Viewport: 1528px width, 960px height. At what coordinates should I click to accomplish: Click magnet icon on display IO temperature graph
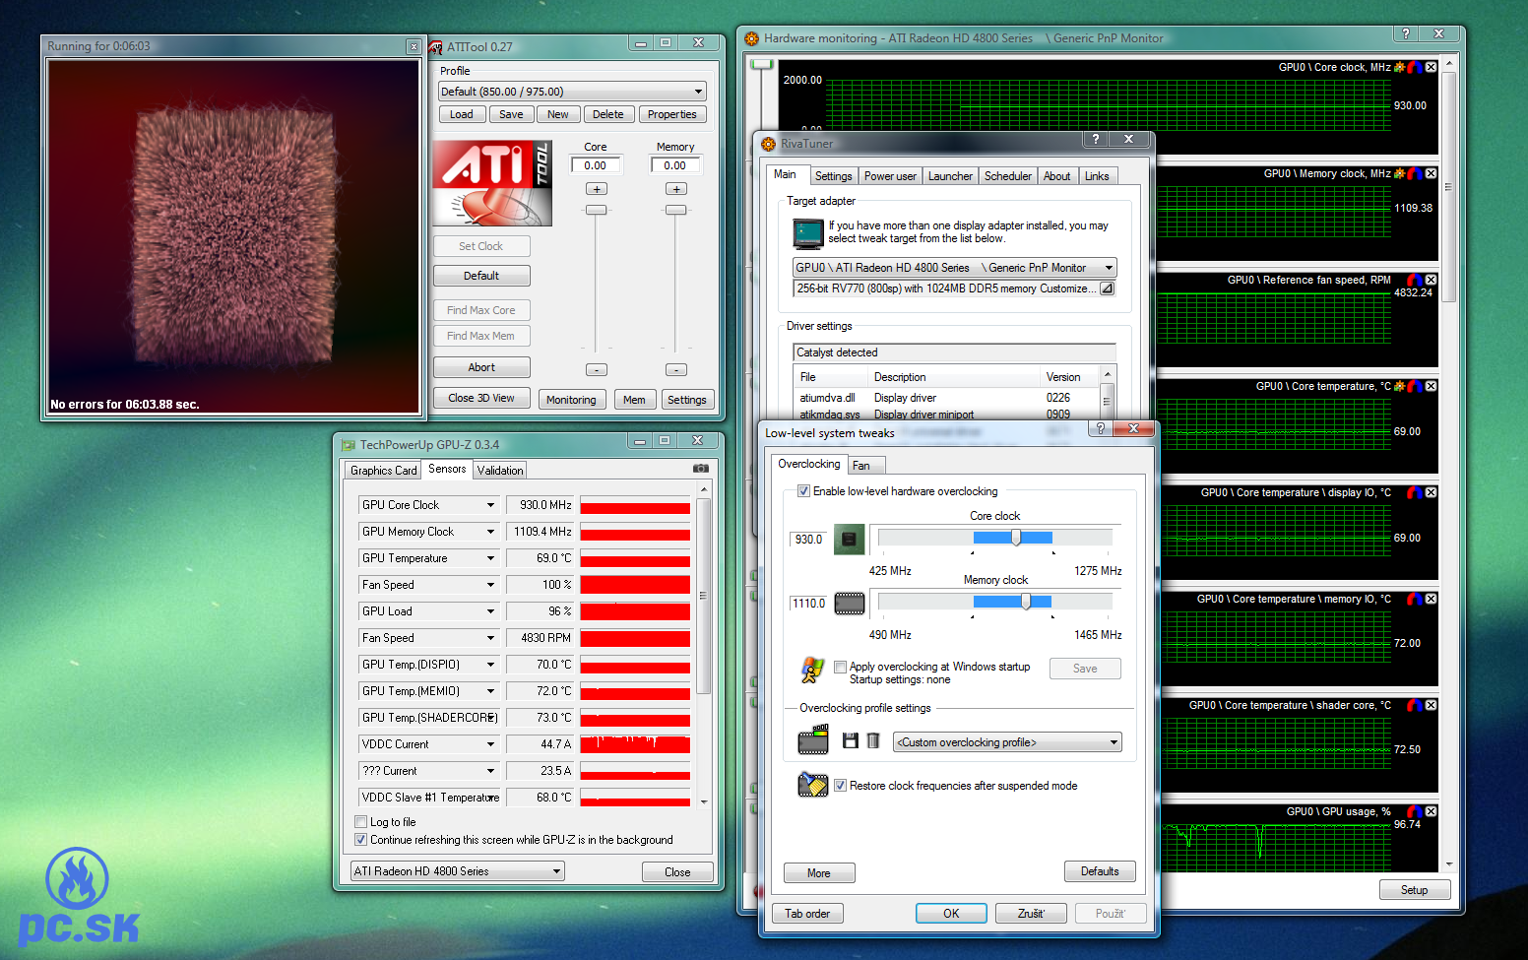tap(1415, 492)
